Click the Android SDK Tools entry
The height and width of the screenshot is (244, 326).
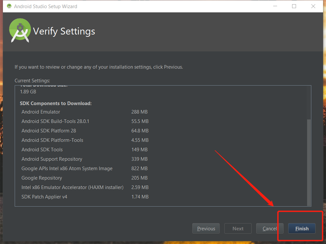coord(42,150)
